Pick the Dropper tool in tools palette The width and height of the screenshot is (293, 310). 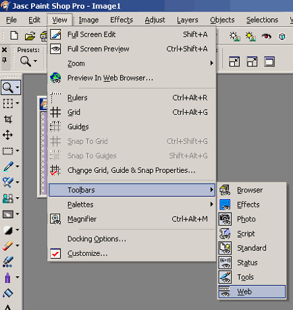[x=8, y=167]
